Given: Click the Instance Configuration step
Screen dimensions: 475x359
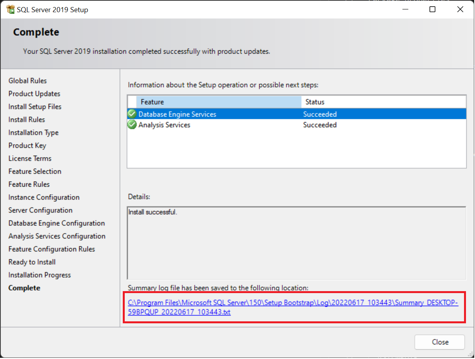Looking at the screenshot, I should coord(44,197).
